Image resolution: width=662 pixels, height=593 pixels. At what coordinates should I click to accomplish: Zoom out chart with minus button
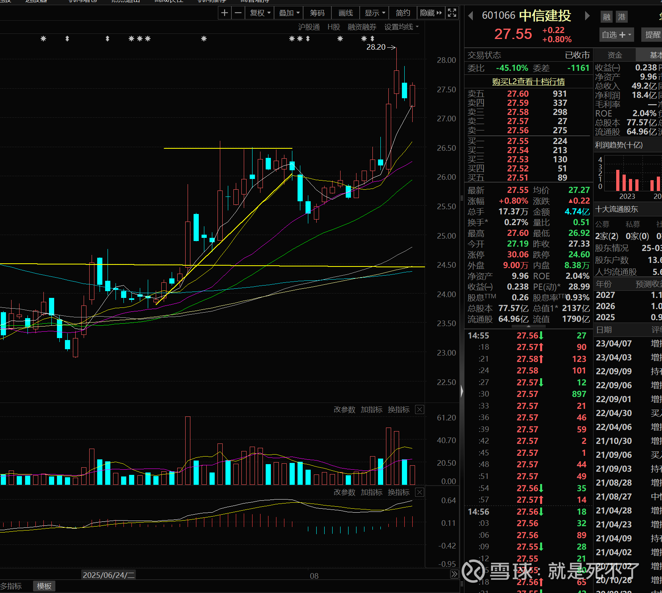pos(238,13)
